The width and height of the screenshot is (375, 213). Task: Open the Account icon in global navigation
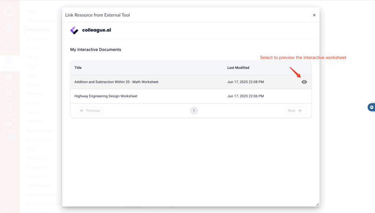pos(9,30)
